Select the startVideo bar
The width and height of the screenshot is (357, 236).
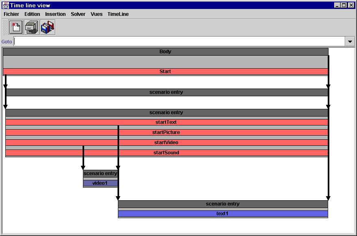167,143
